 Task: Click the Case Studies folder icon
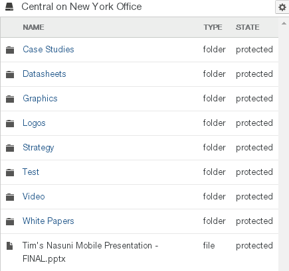[10, 50]
